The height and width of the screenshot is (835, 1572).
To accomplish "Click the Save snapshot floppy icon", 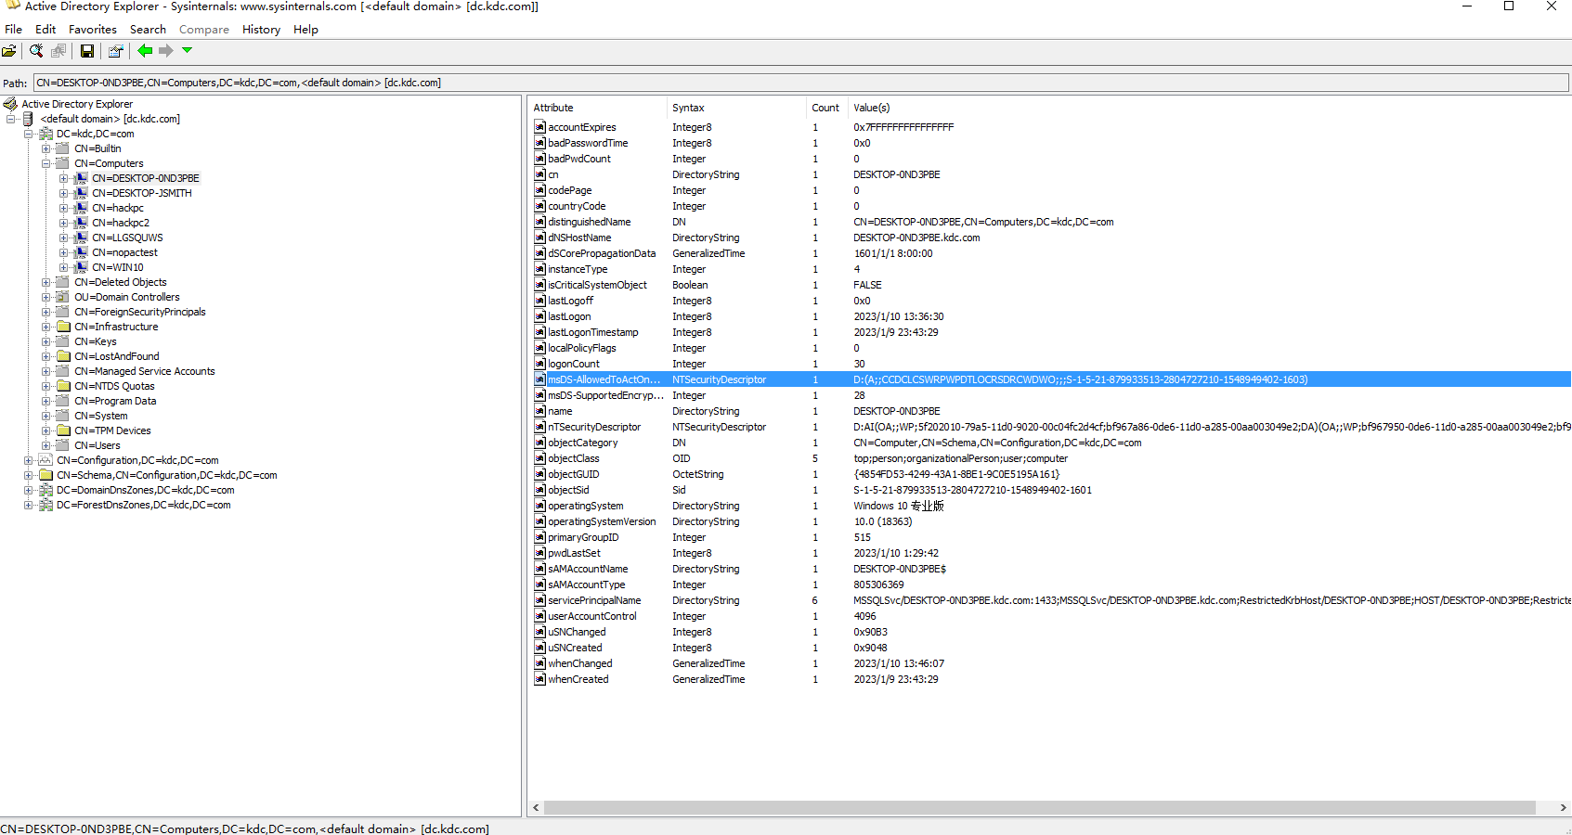I will pyautogui.click(x=87, y=51).
